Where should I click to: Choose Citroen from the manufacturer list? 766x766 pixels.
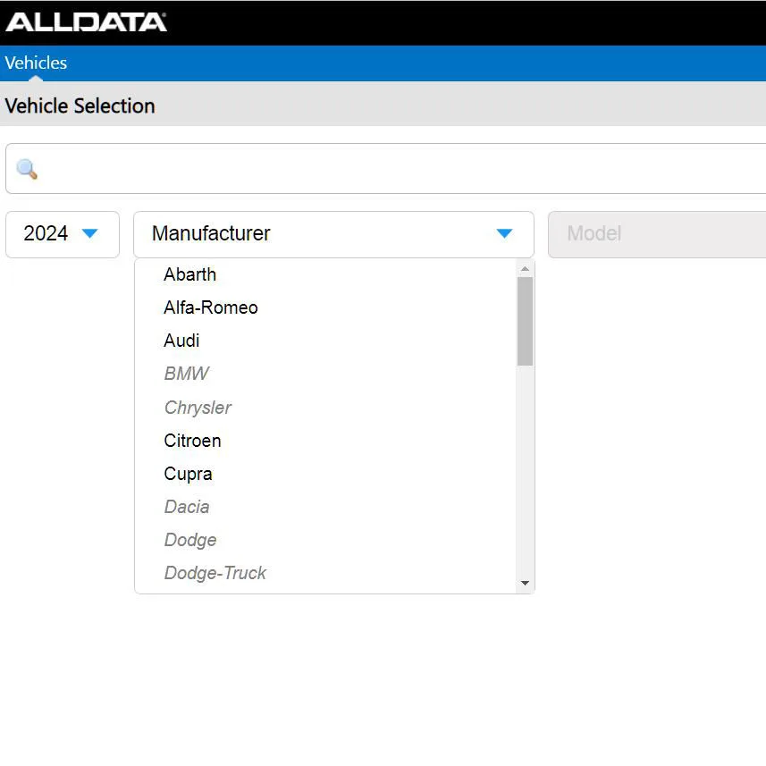192,441
